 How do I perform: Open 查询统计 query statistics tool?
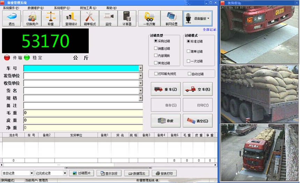tap(71, 18)
